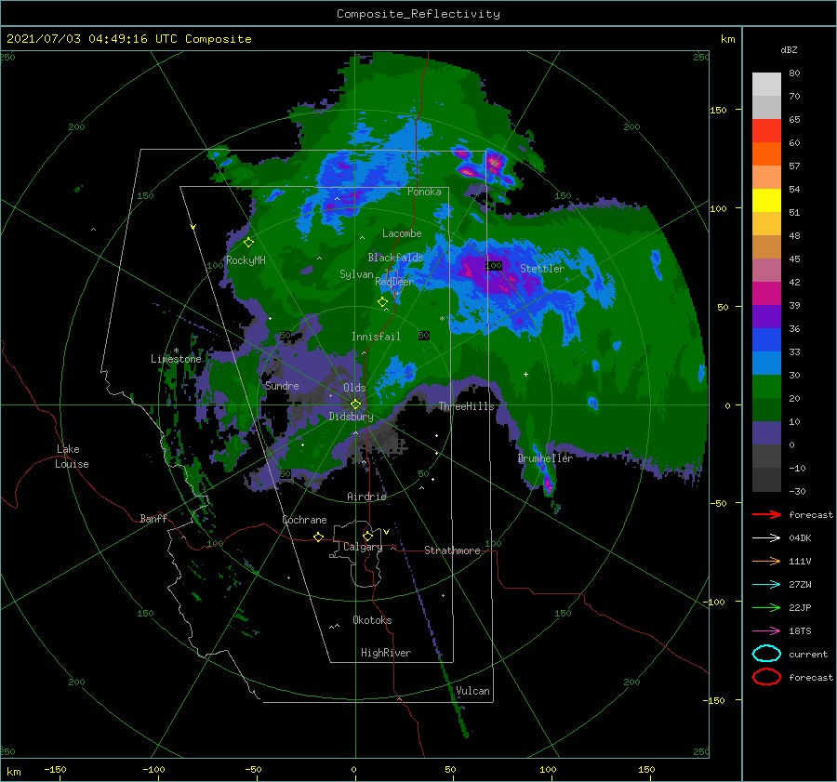Click the Didsbury city label

click(x=351, y=417)
